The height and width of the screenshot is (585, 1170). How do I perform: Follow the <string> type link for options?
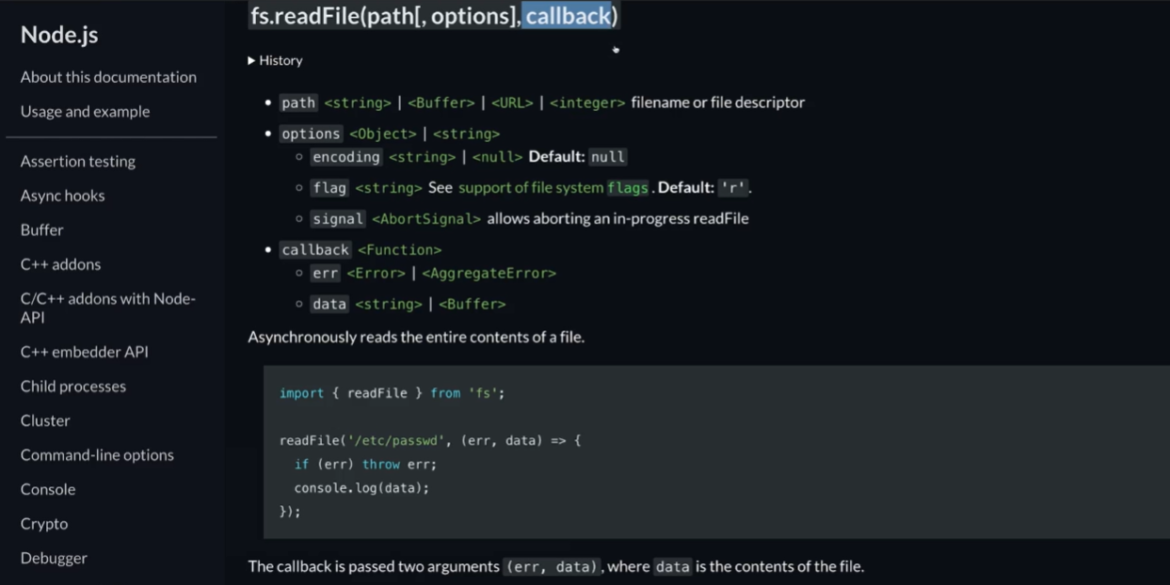coord(467,134)
